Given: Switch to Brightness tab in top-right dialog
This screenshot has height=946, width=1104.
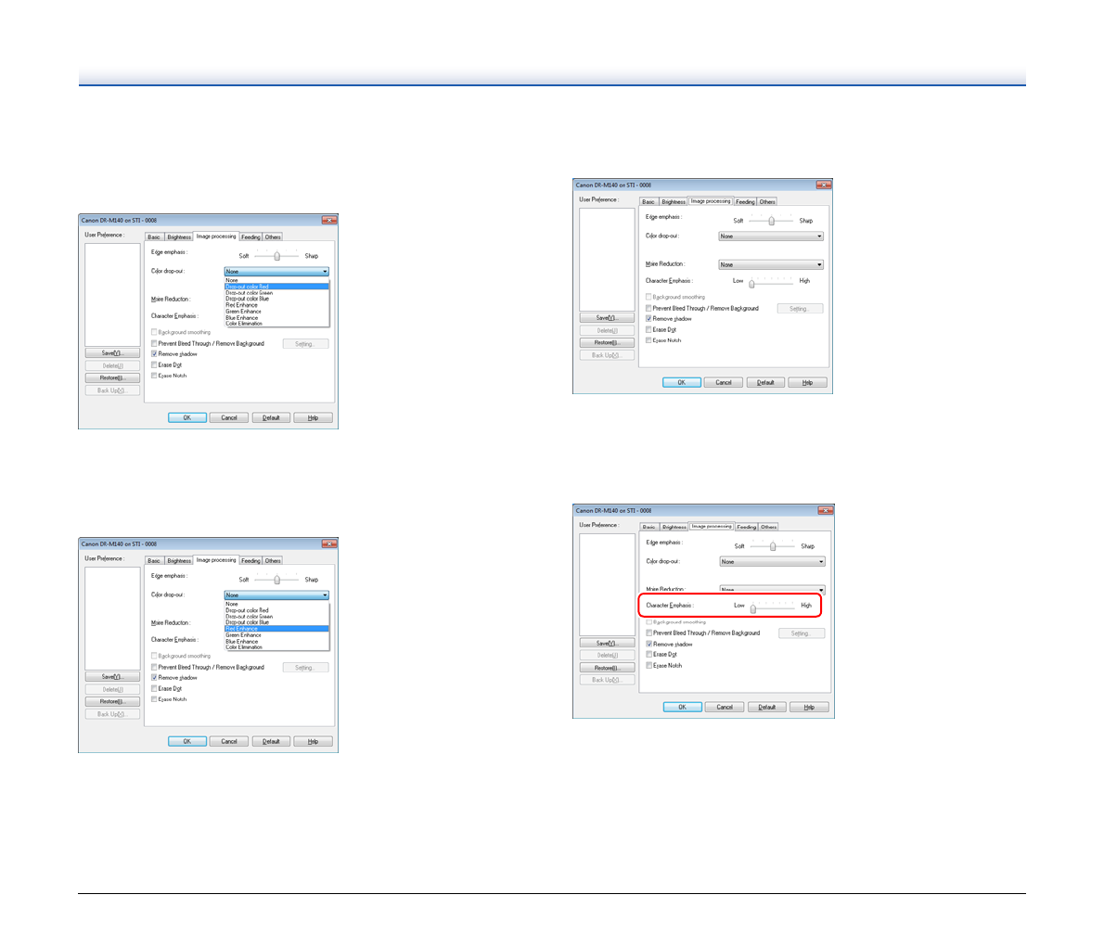Looking at the screenshot, I should pos(674,201).
